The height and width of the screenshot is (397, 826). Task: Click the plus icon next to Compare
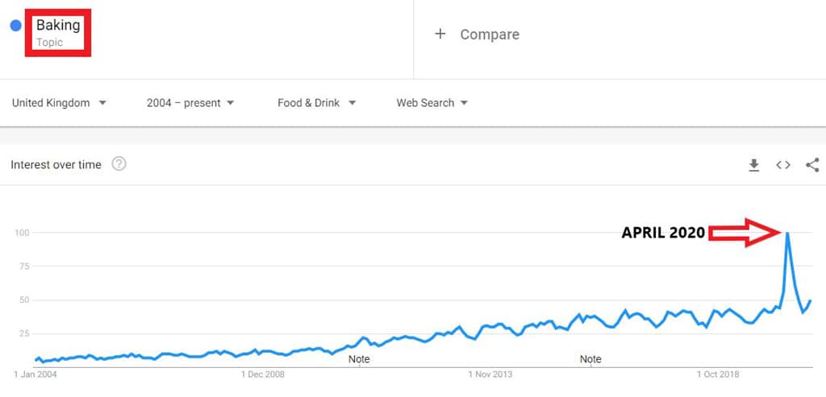tap(440, 34)
